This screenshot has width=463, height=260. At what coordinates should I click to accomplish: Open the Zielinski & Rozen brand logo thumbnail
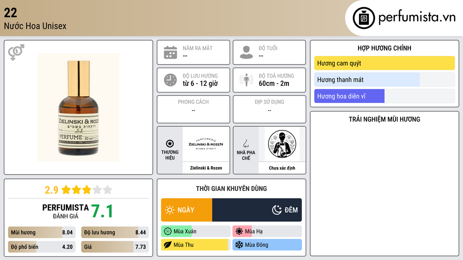(206, 144)
